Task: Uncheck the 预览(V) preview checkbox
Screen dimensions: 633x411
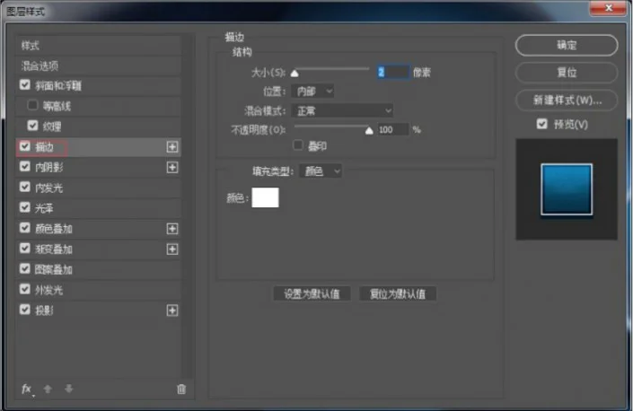Action: (x=541, y=124)
